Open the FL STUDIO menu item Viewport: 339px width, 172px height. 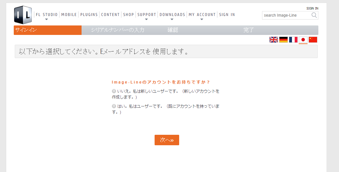47,15
